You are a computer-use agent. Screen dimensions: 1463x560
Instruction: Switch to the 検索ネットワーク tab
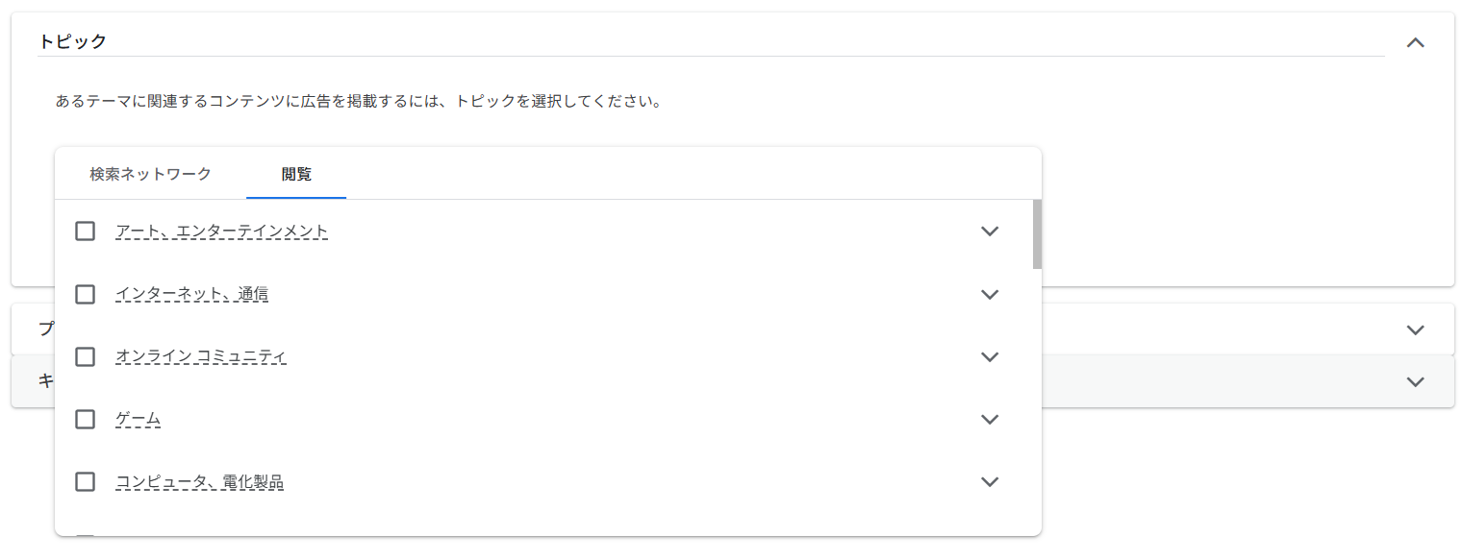[150, 174]
